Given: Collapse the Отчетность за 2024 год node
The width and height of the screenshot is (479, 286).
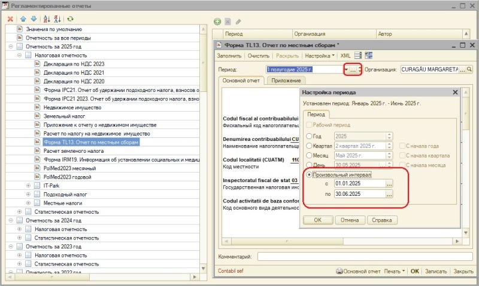Looking at the screenshot, I should [11, 220].
